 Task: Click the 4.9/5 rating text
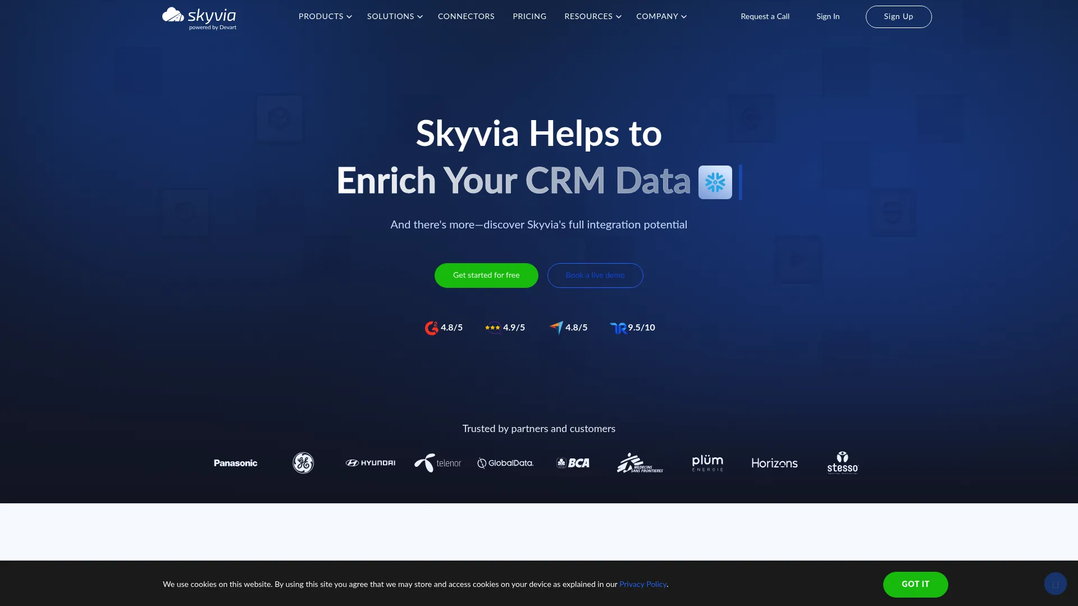click(514, 328)
